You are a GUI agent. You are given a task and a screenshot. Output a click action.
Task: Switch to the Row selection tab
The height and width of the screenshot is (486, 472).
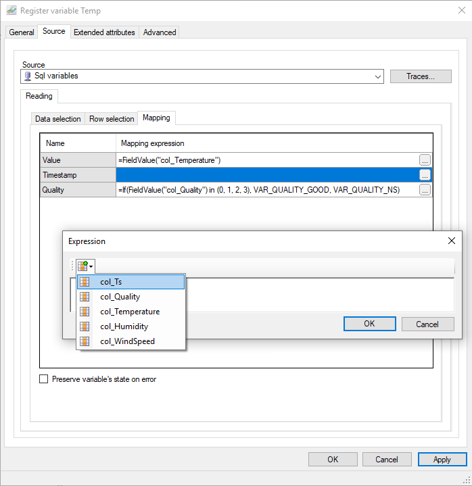(112, 119)
